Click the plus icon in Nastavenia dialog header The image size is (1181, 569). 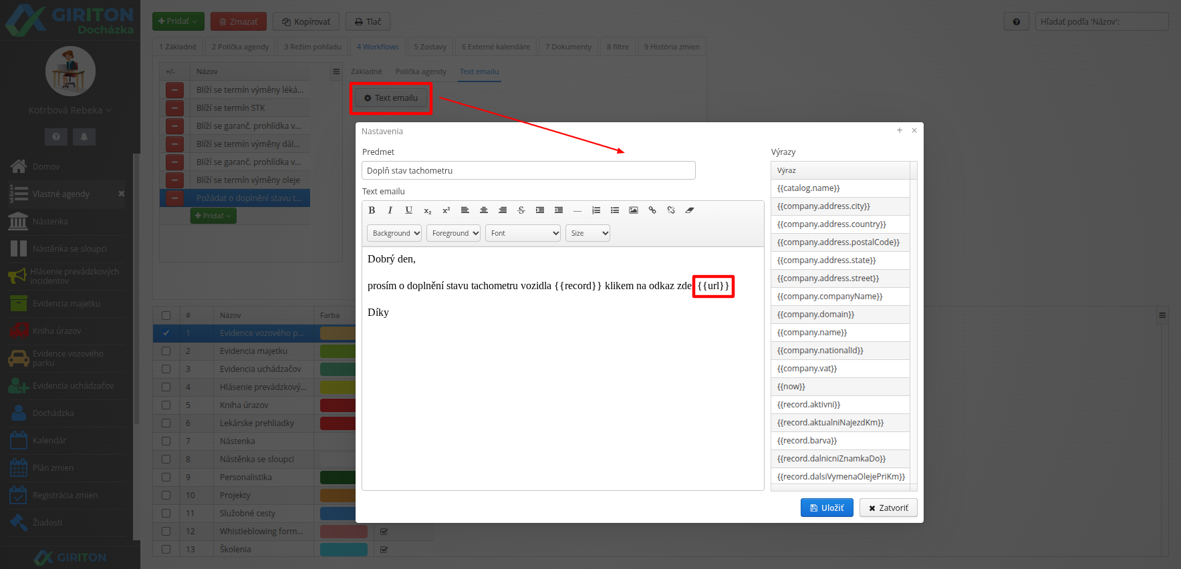click(900, 130)
